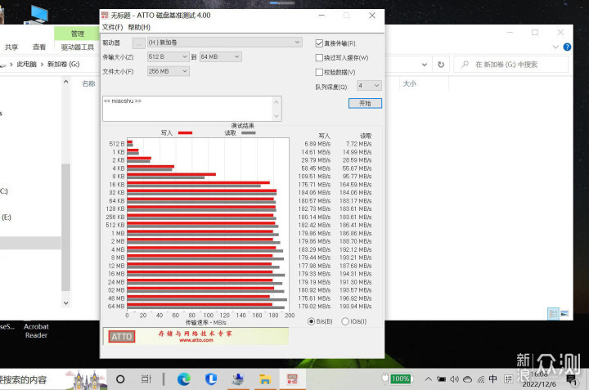
Task: Click the OneDrive cloud tray icon
Action: (467, 379)
